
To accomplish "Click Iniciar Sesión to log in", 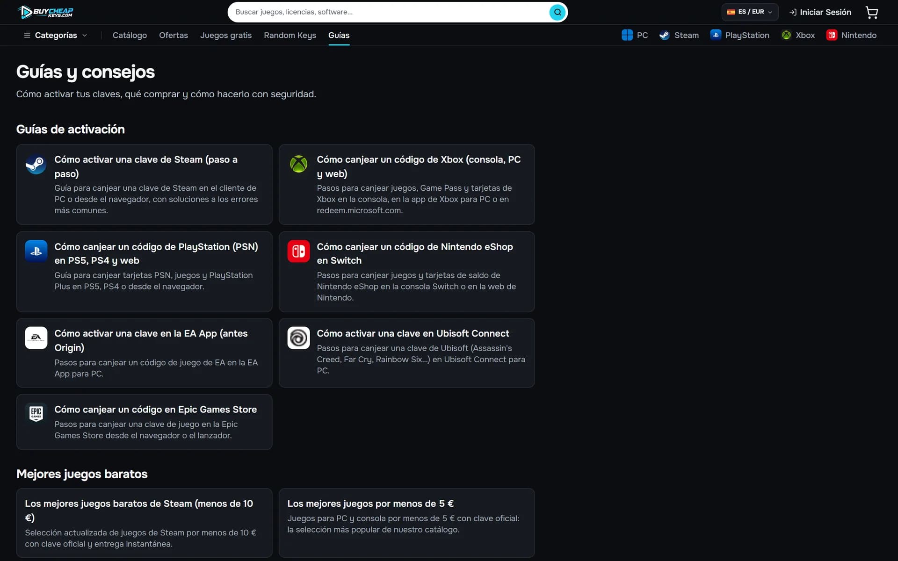I will 820,12.
